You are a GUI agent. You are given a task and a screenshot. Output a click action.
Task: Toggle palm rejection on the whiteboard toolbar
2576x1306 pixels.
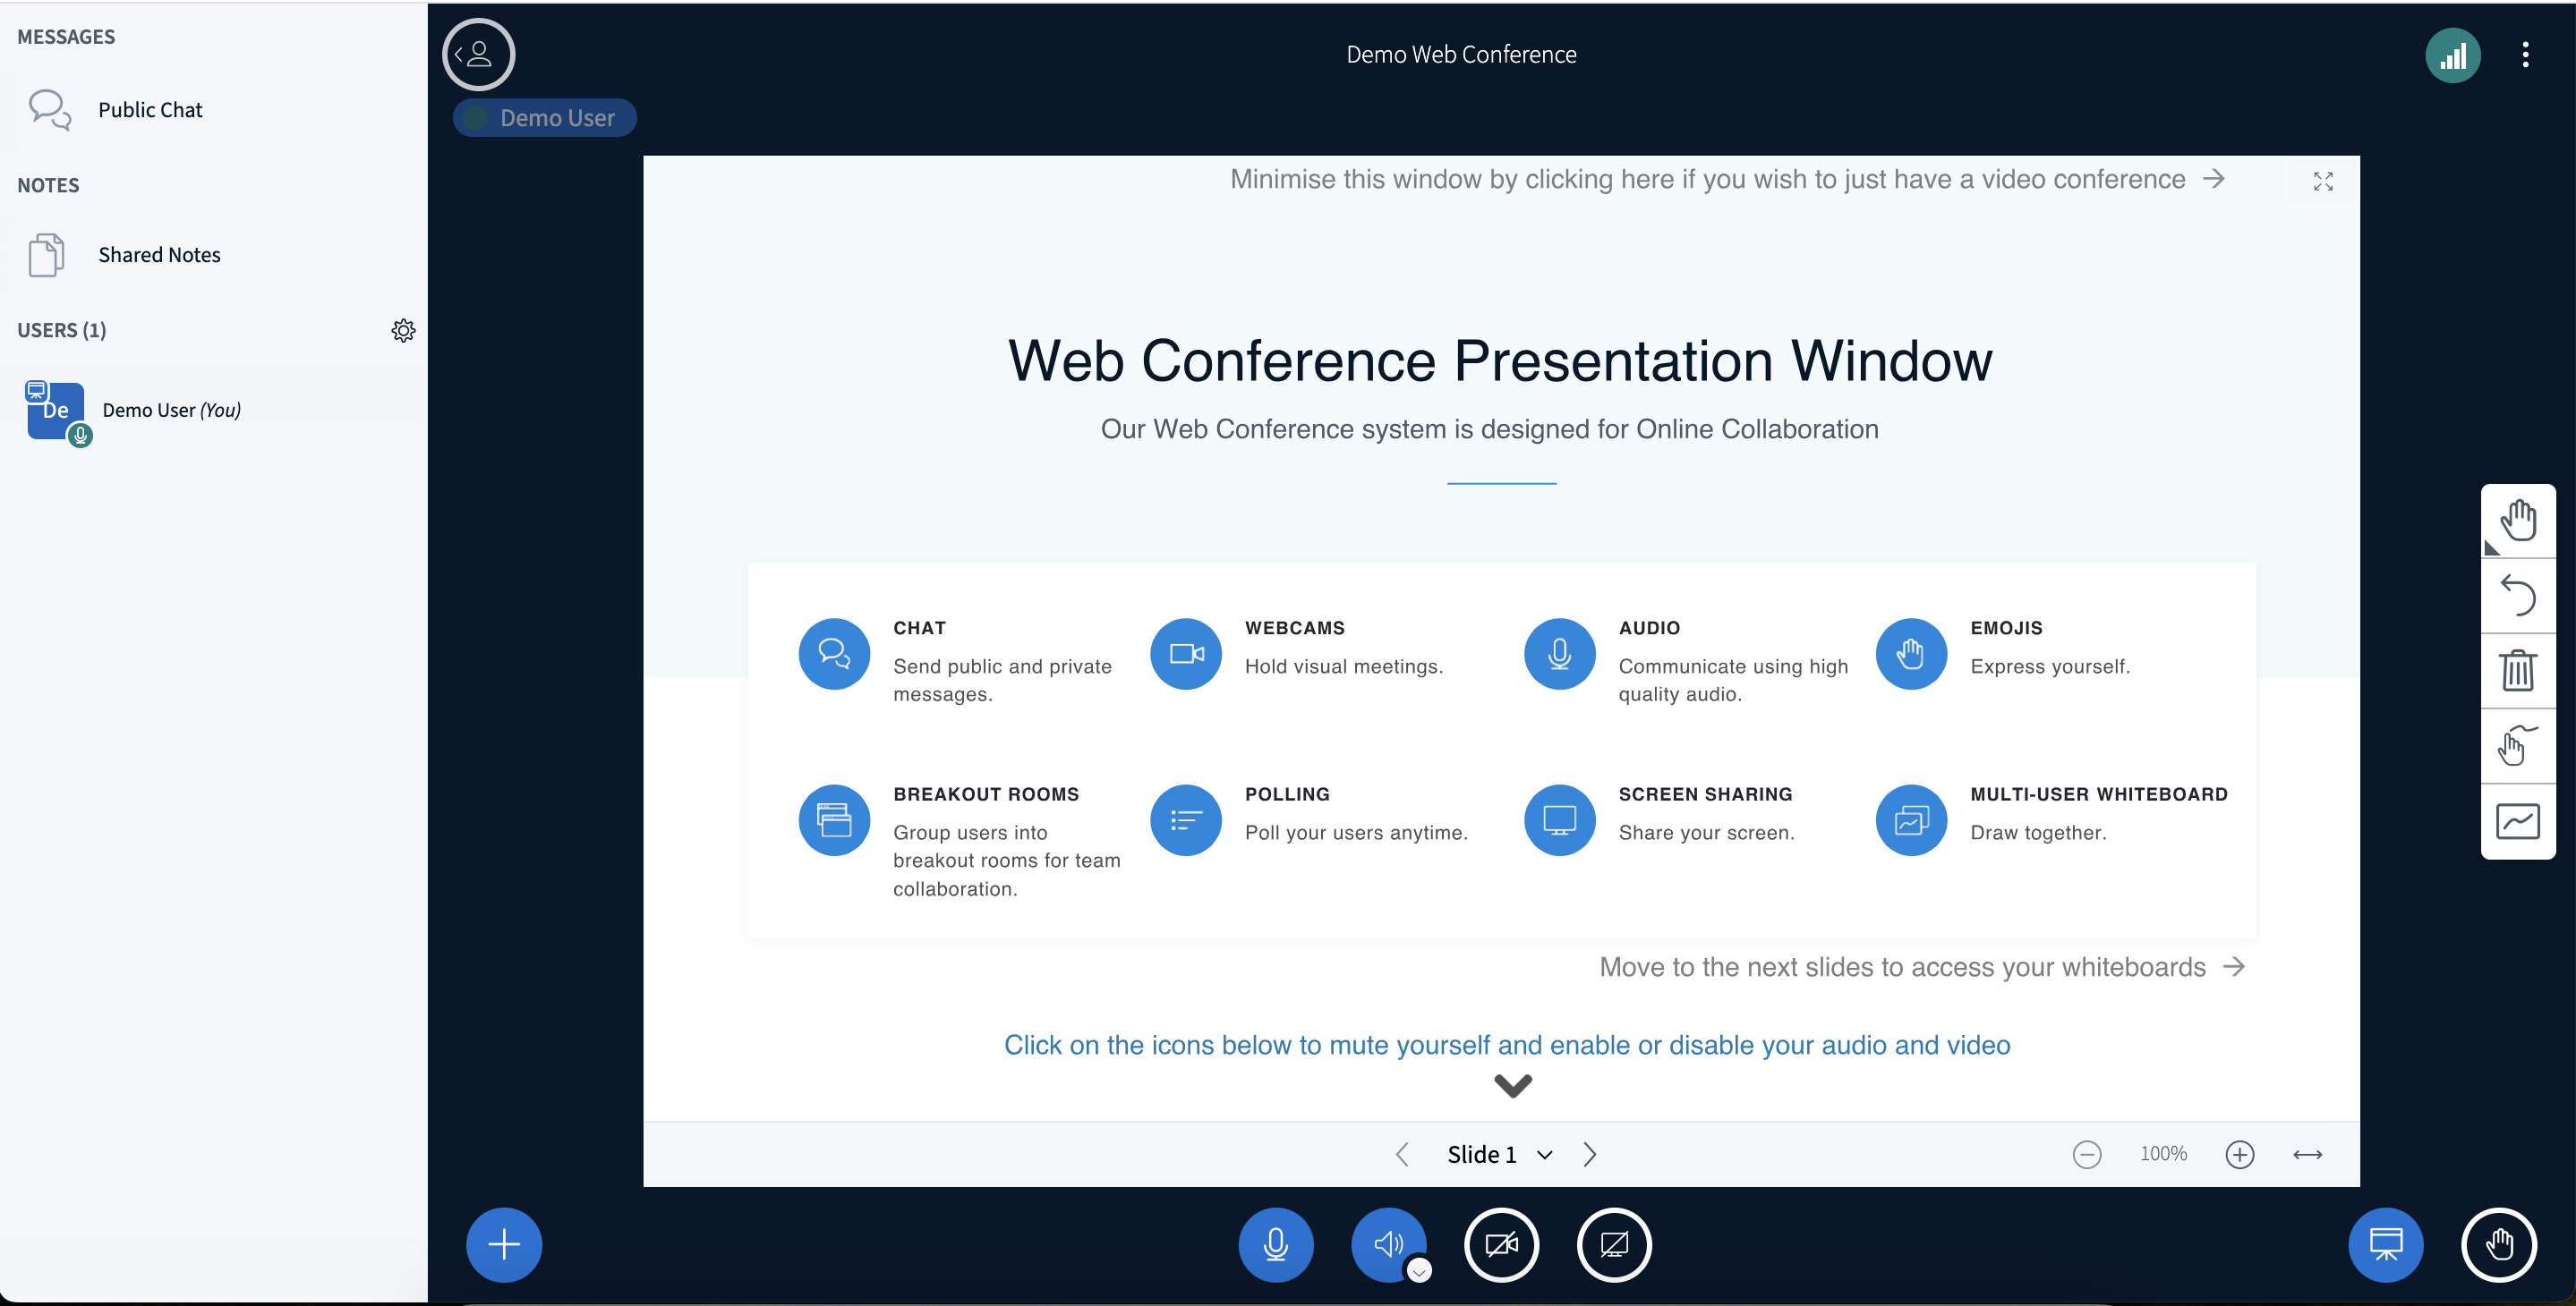[2518, 746]
